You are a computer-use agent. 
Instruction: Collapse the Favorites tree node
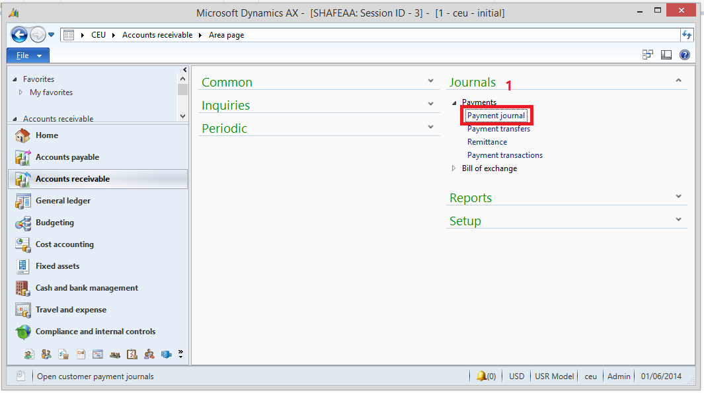point(15,79)
